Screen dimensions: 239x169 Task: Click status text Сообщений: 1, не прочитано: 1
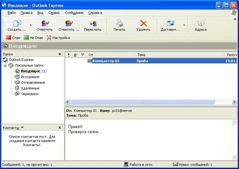27,165
